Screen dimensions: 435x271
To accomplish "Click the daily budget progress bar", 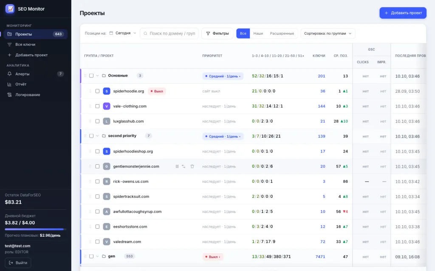I will (x=36, y=229).
